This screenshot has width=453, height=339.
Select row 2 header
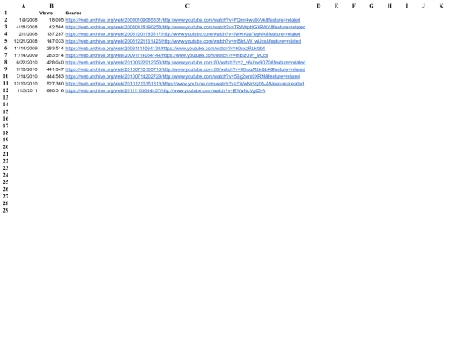pos(6,20)
